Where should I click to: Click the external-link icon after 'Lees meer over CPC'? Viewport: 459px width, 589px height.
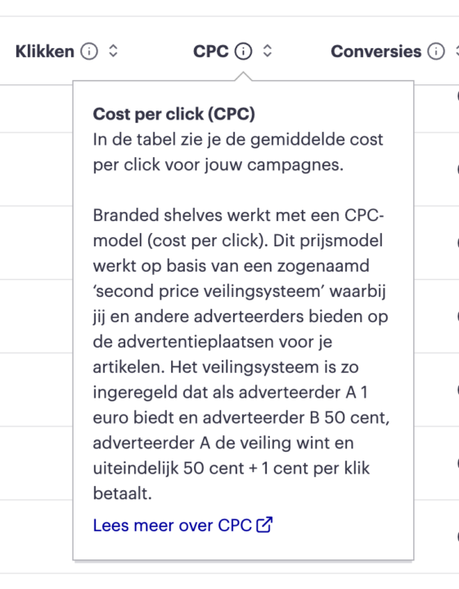coord(264,524)
